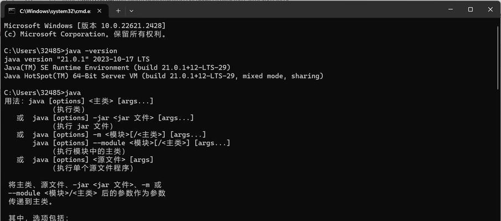Screen dimensions: 501x221
Task: Click the Microsoft Windows version line
Action: tap(85, 26)
